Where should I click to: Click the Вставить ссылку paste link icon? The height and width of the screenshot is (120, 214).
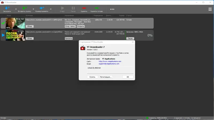pos(25,8)
